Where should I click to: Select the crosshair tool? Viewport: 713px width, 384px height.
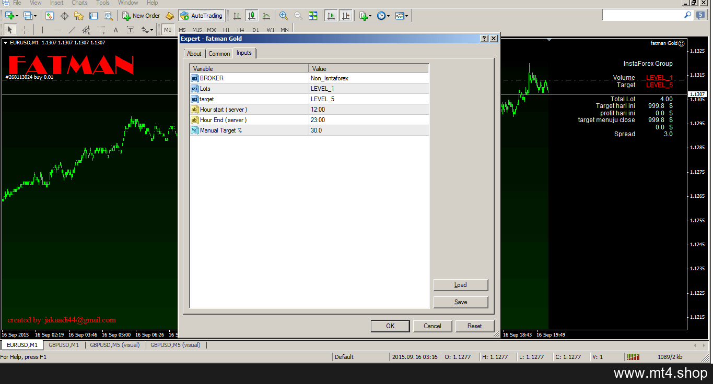[x=25, y=30]
